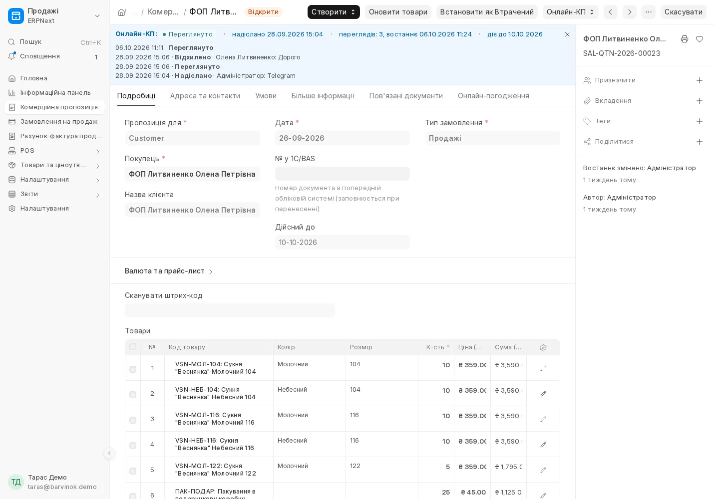Edit row 1 VSN-МОЛ-104 pencil icon
This screenshot has height=499, width=719.
543,368
